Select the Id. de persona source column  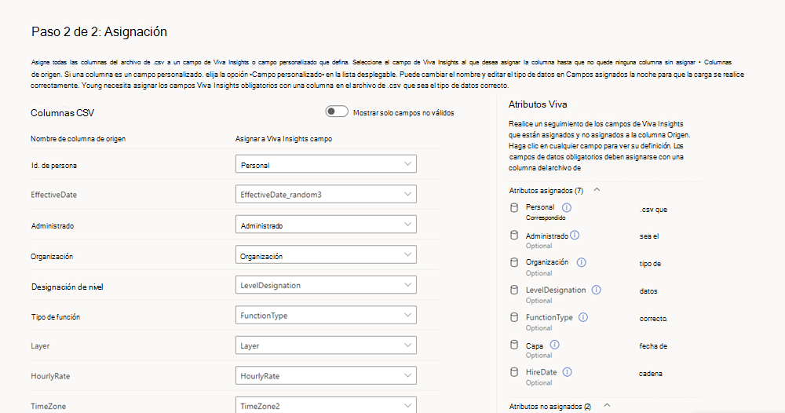[53, 165]
